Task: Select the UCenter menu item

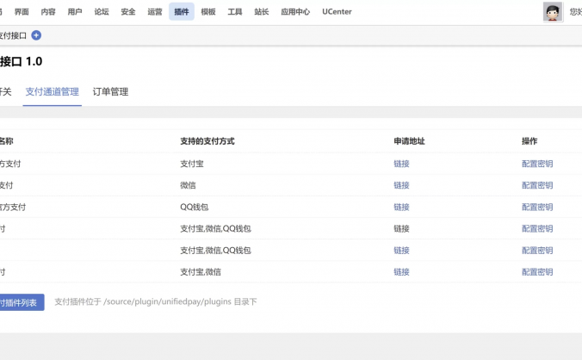Action: click(x=337, y=12)
